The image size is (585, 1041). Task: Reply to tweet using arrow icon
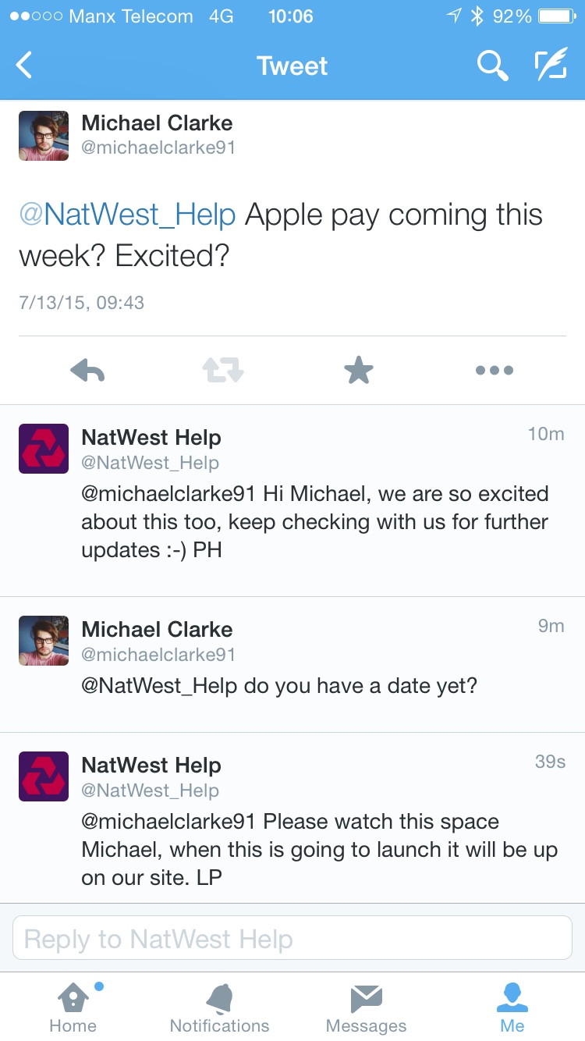87,371
